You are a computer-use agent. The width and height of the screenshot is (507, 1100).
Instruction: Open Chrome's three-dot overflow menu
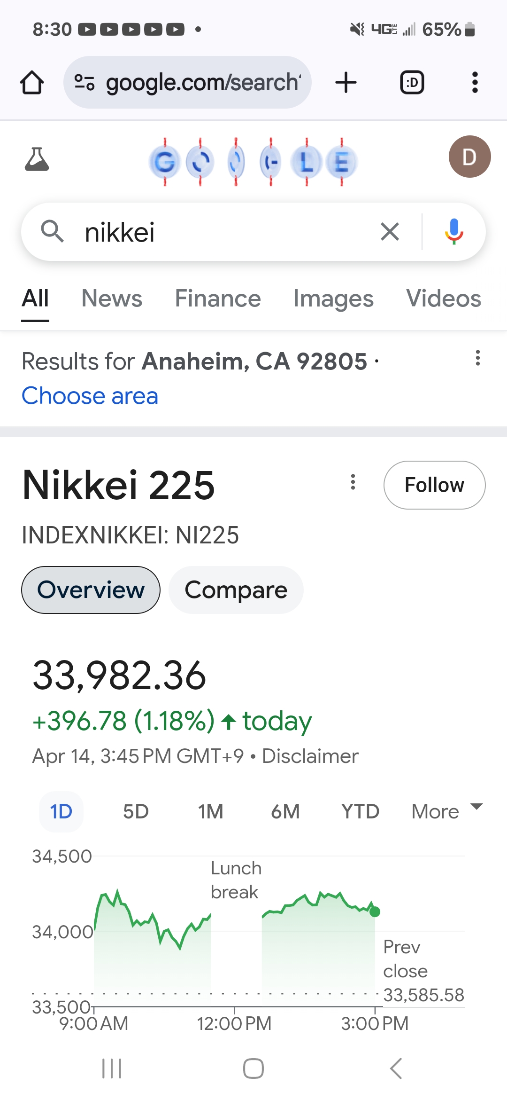click(475, 83)
